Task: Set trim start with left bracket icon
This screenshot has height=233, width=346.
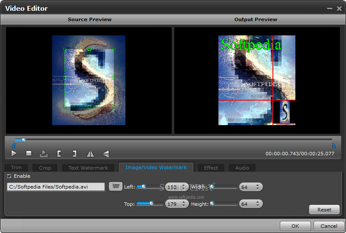Action: (59, 154)
